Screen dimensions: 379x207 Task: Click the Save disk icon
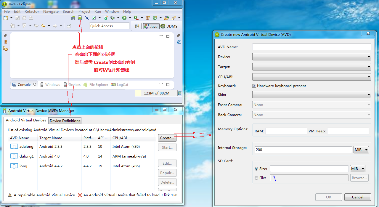click(17, 18)
